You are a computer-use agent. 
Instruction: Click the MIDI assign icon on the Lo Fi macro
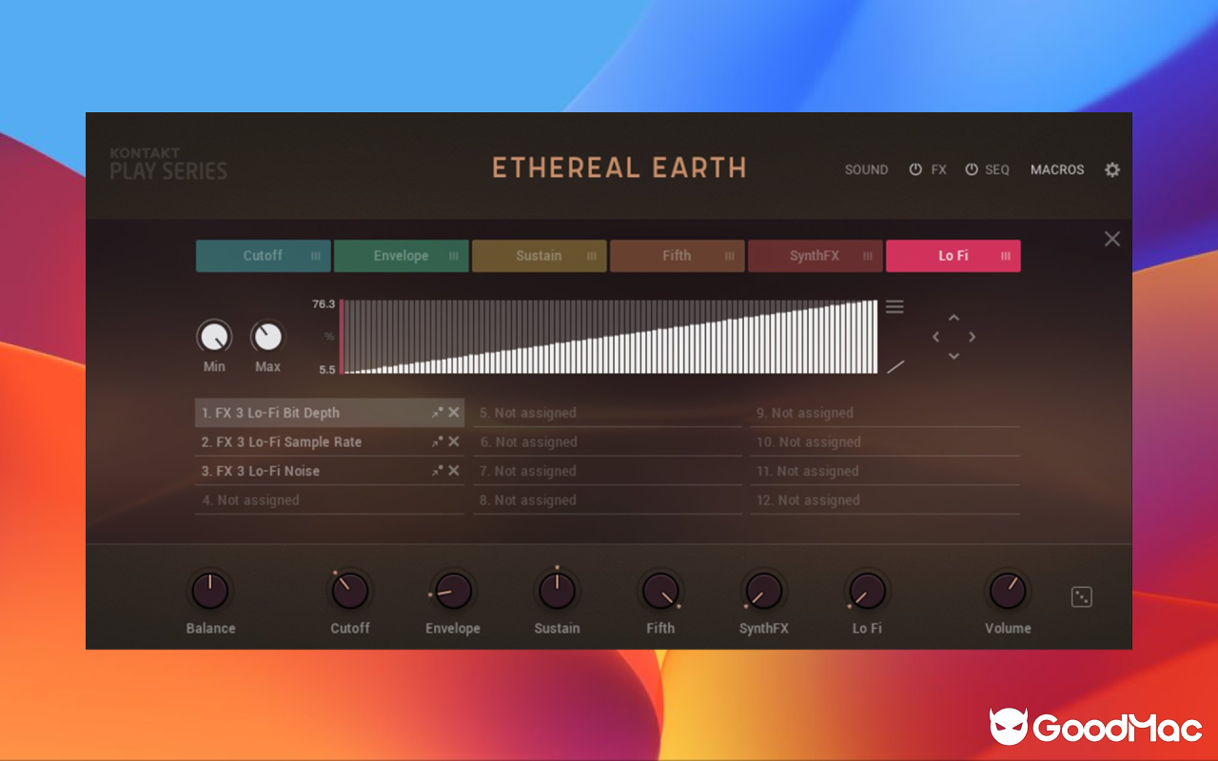(1005, 255)
